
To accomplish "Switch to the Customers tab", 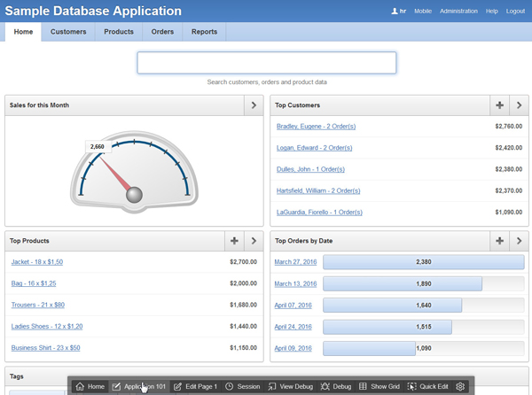I will coord(68,32).
